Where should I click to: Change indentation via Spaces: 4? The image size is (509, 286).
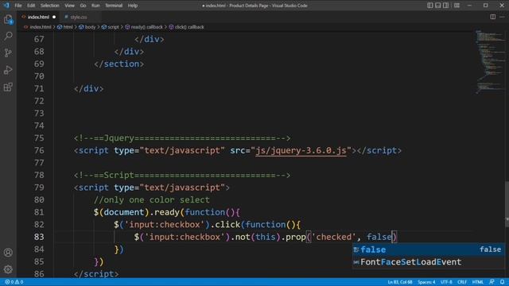tap(426, 282)
